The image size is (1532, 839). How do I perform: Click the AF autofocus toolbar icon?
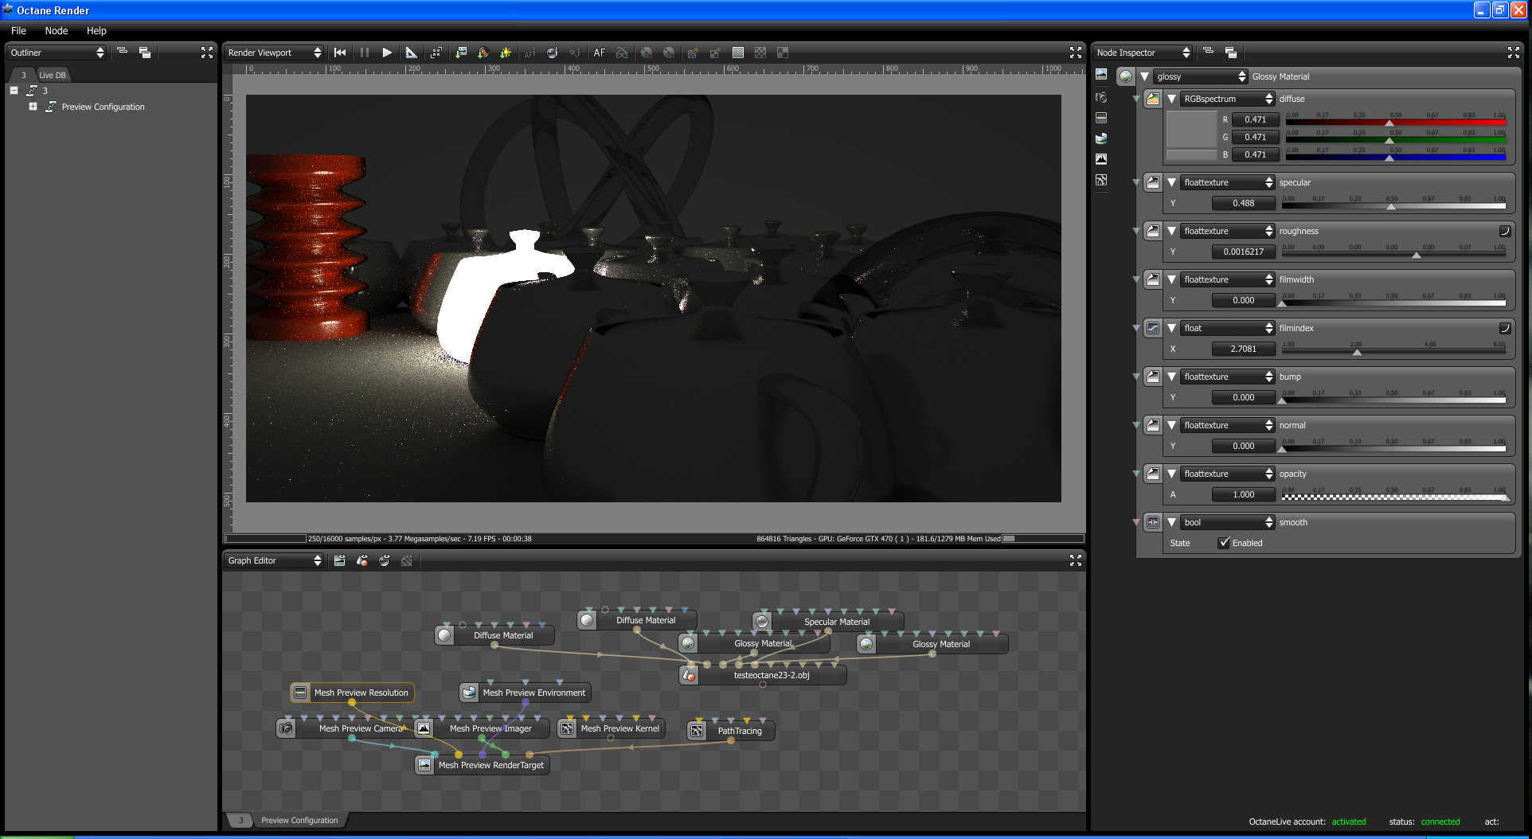pyautogui.click(x=600, y=53)
